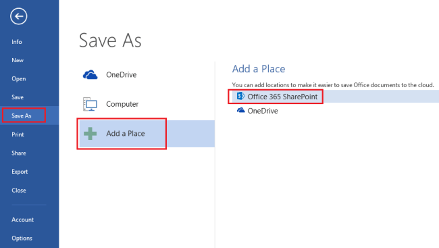Click the small OneDrive cloud icon under Add a Place
The image size is (439, 248).
241,110
